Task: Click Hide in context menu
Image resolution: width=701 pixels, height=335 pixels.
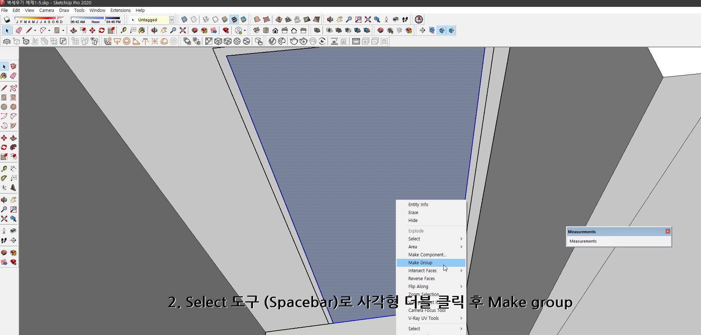Action: pyautogui.click(x=431, y=221)
